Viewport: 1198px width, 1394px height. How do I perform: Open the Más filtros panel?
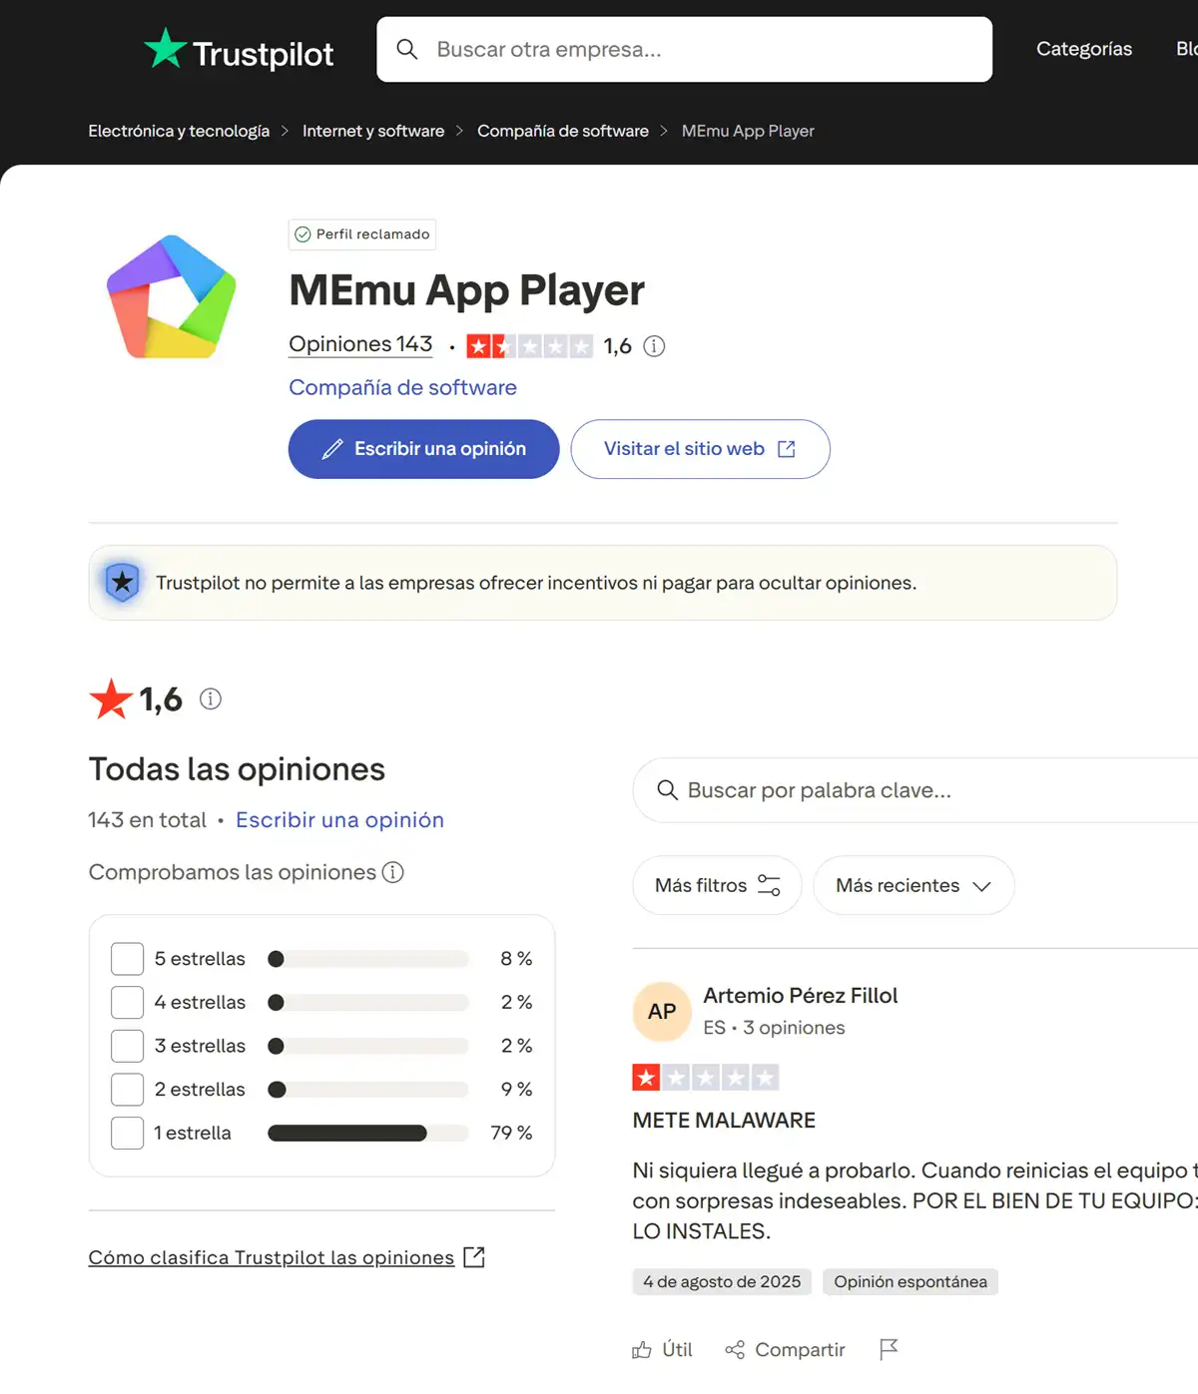click(716, 885)
